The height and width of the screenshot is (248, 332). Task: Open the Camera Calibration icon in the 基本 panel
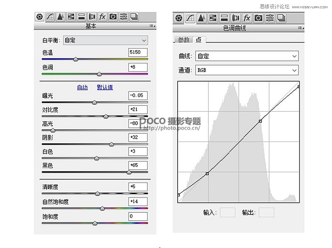[x=113, y=17]
